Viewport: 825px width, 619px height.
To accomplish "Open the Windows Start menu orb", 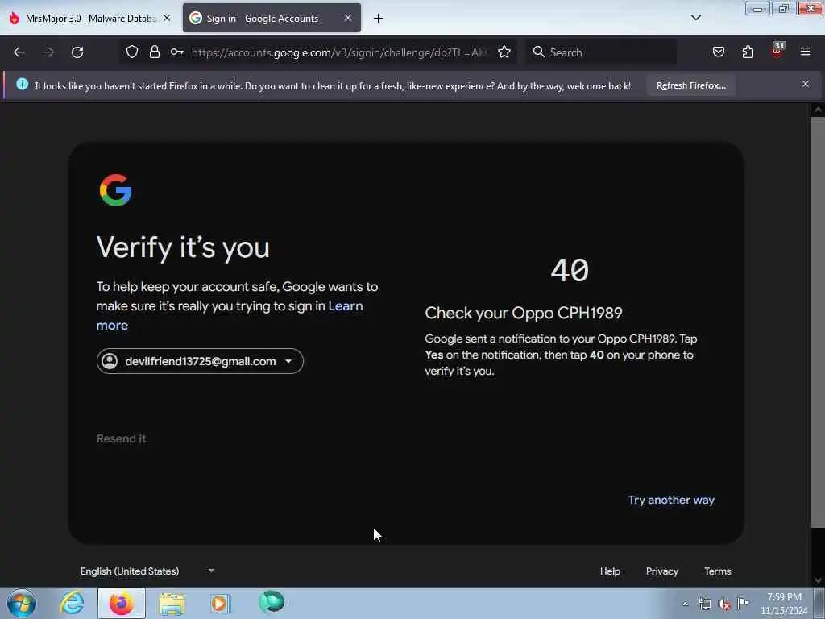I will point(22,603).
